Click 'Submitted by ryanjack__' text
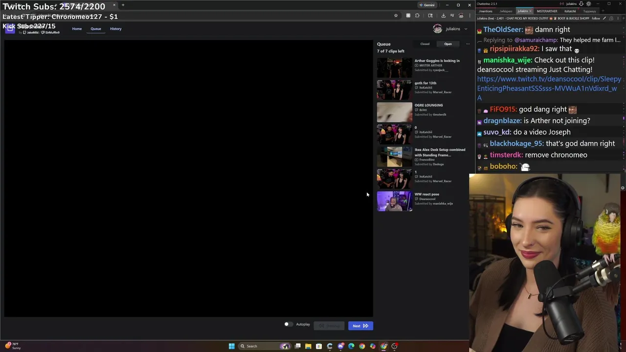This screenshot has height=352, width=626. point(431,70)
